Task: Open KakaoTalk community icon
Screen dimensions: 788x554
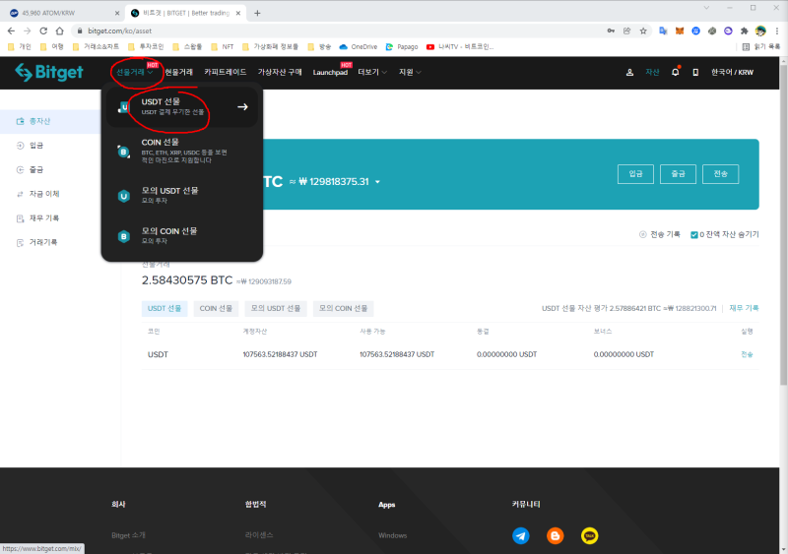Action: 589,536
